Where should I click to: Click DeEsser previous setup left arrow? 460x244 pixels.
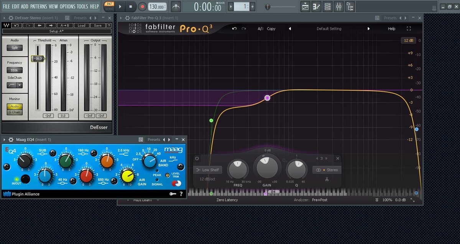(x=39, y=25)
